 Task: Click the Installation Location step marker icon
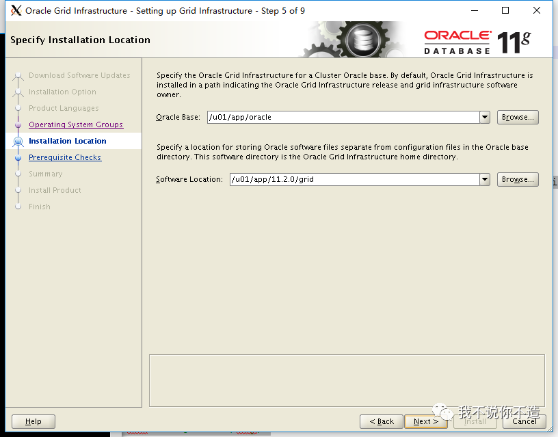click(x=18, y=142)
